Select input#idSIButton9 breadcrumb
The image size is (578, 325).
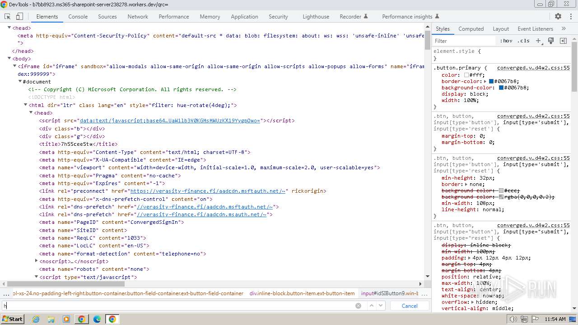[x=390, y=293]
